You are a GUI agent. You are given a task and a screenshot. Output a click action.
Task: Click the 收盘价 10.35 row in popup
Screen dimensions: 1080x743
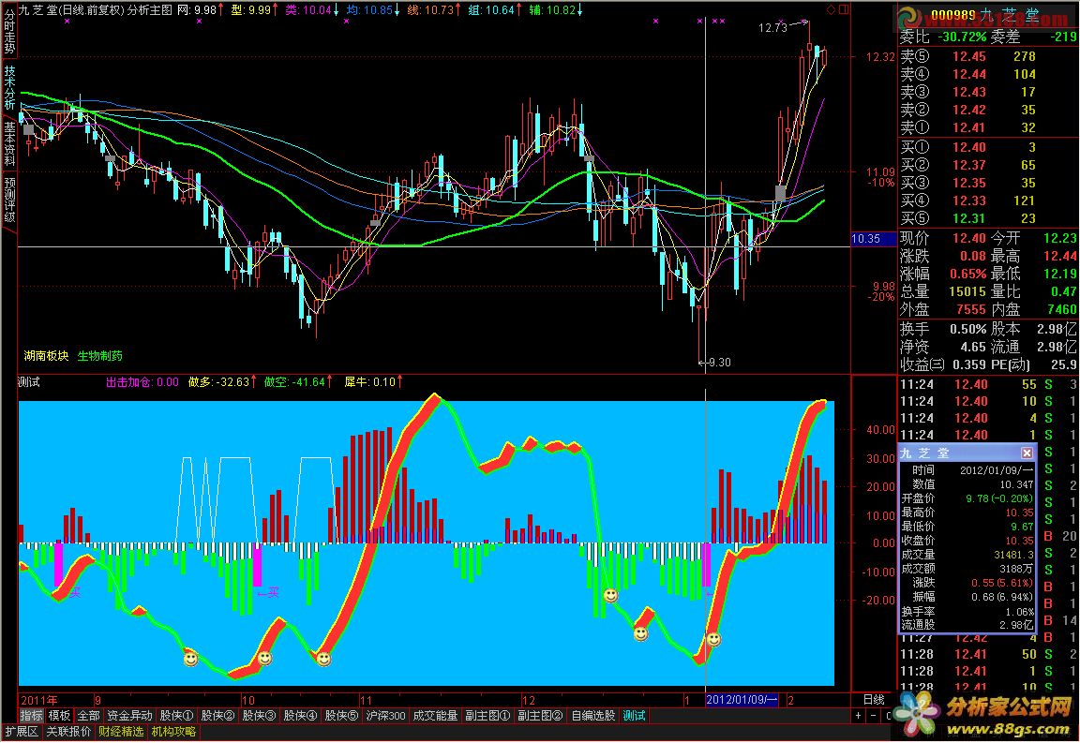(x=967, y=541)
